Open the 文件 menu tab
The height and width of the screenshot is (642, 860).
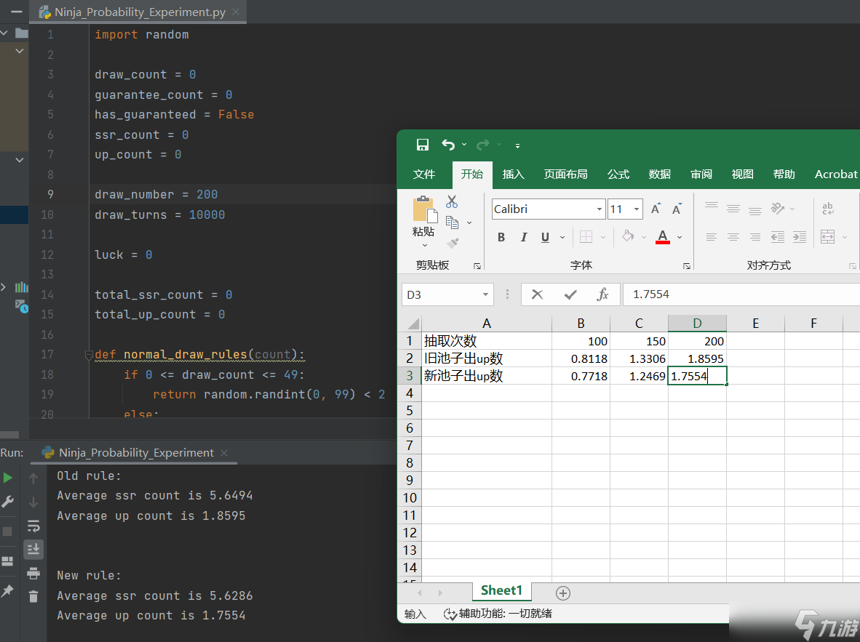click(x=424, y=174)
